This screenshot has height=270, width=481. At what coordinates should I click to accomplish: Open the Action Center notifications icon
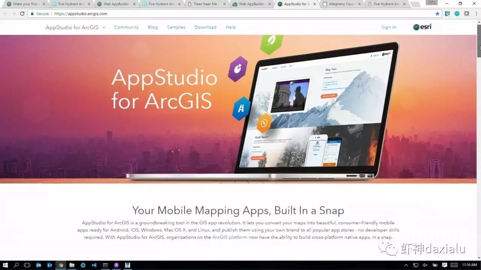point(445,265)
